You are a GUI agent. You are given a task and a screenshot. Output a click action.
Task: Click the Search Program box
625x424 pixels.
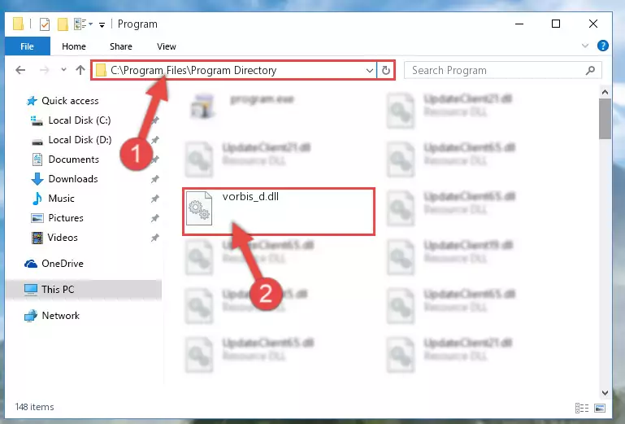tap(502, 70)
